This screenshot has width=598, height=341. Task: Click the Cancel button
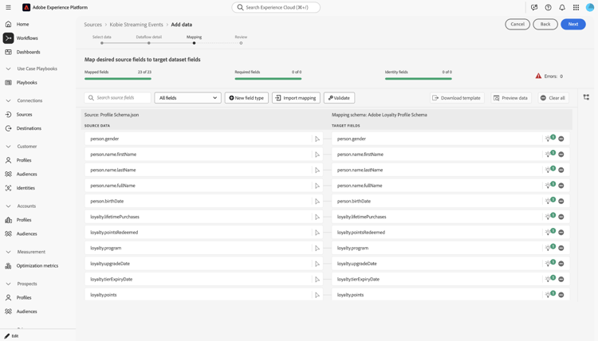pyautogui.click(x=517, y=24)
